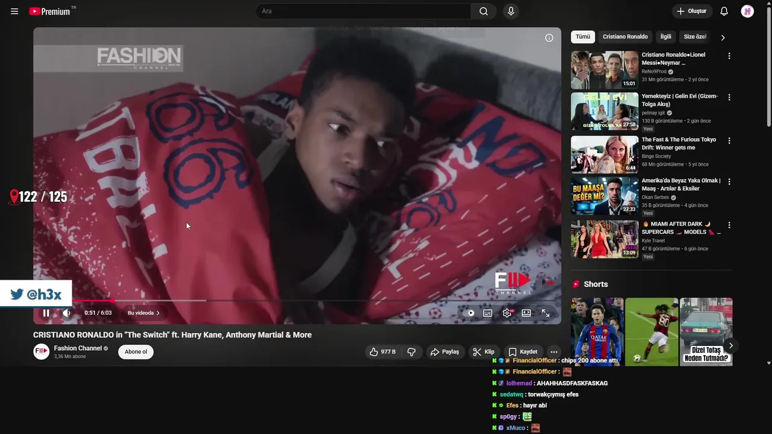Start voice search with microphone

[x=511, y=11]
